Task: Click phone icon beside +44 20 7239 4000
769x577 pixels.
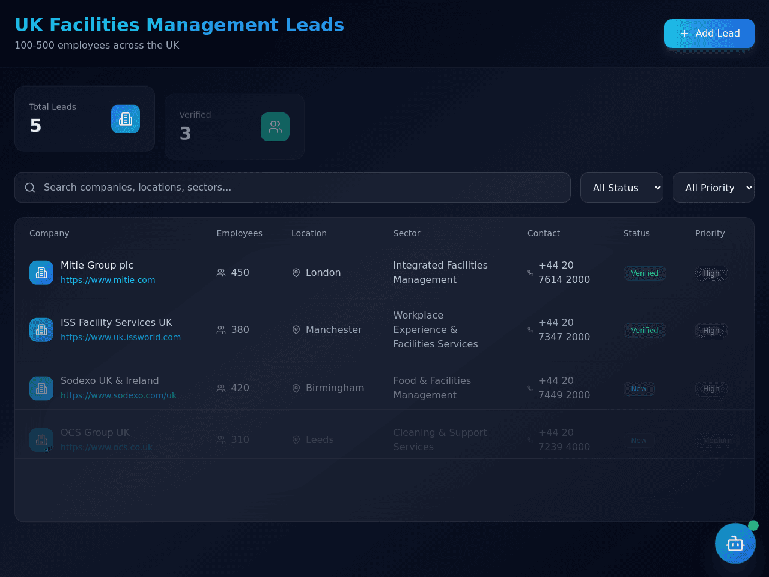Action: [x=530, y=440]
